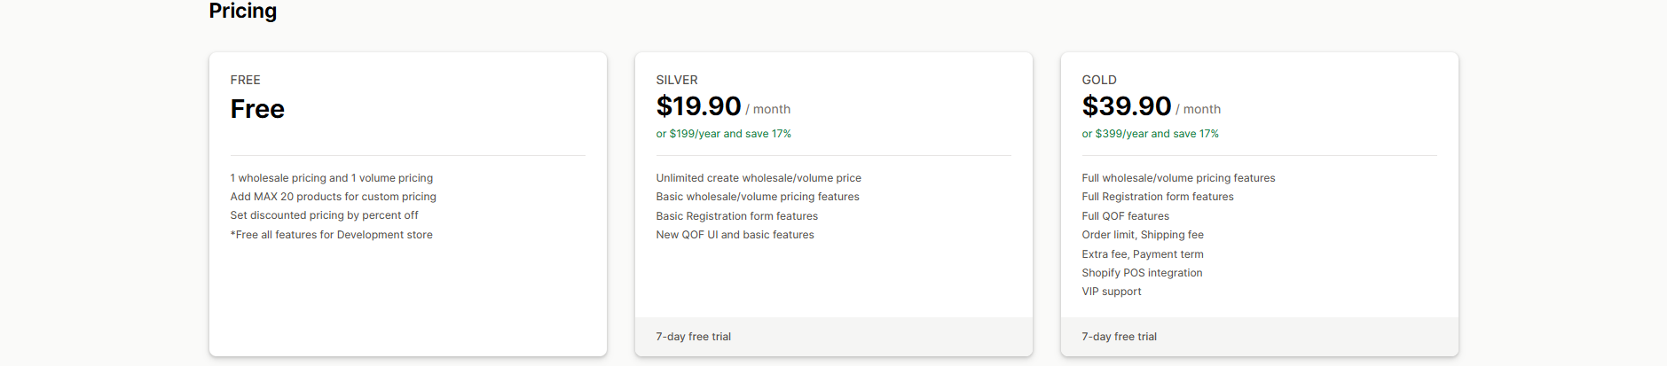Click the $19.90 monthly price
Screen dimensions: 1667x366
[698, 106]
